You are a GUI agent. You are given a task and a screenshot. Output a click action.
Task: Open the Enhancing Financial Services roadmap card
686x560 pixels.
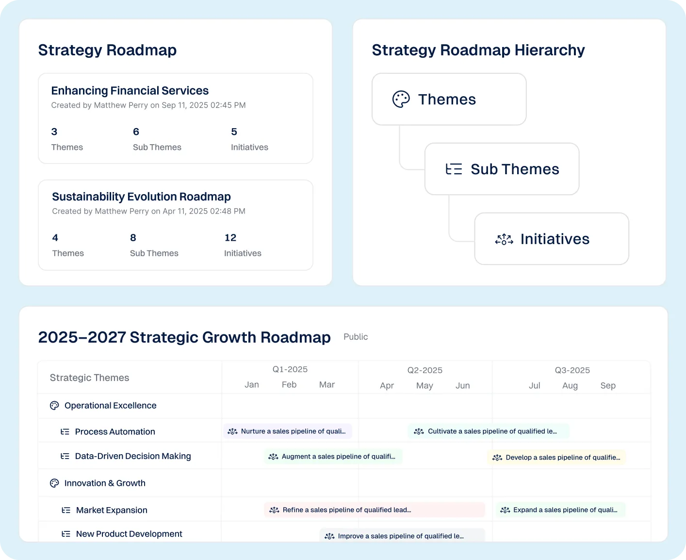pyautogui.click(x=176, y=118)
